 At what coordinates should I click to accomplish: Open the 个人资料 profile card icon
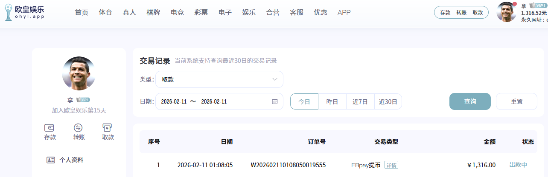51,160
